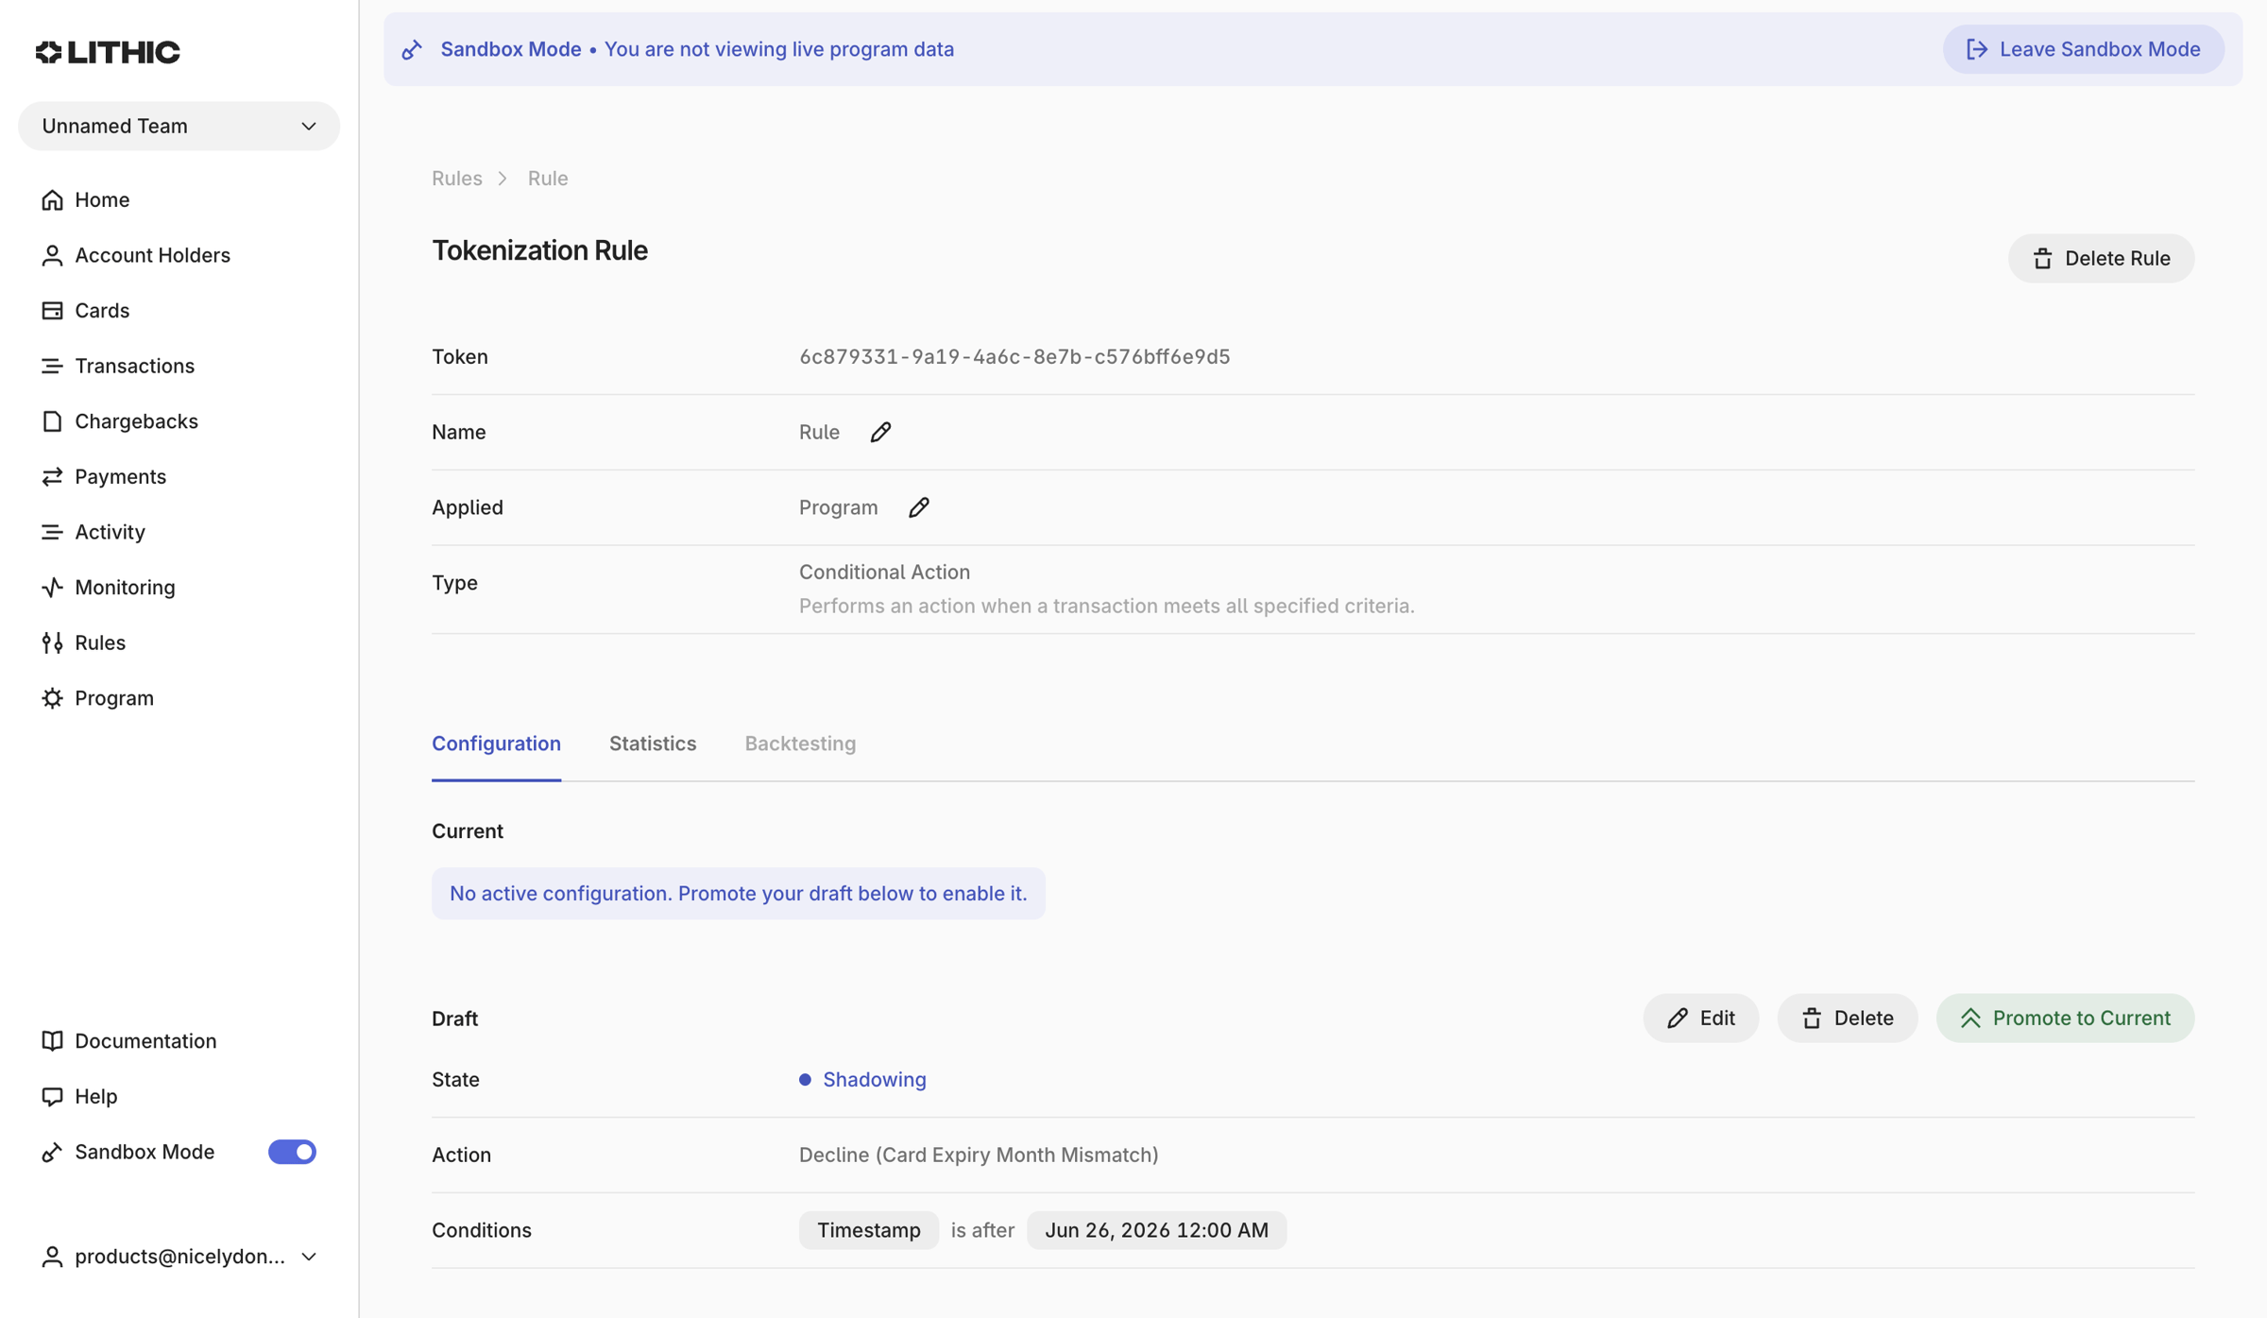Viewport: 2267px width, 1318px height.
Task: Toggle the Sandbox Mode switch off
Action: (x=292, y=1152)
